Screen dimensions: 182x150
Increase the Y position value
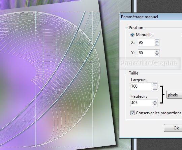157,52
